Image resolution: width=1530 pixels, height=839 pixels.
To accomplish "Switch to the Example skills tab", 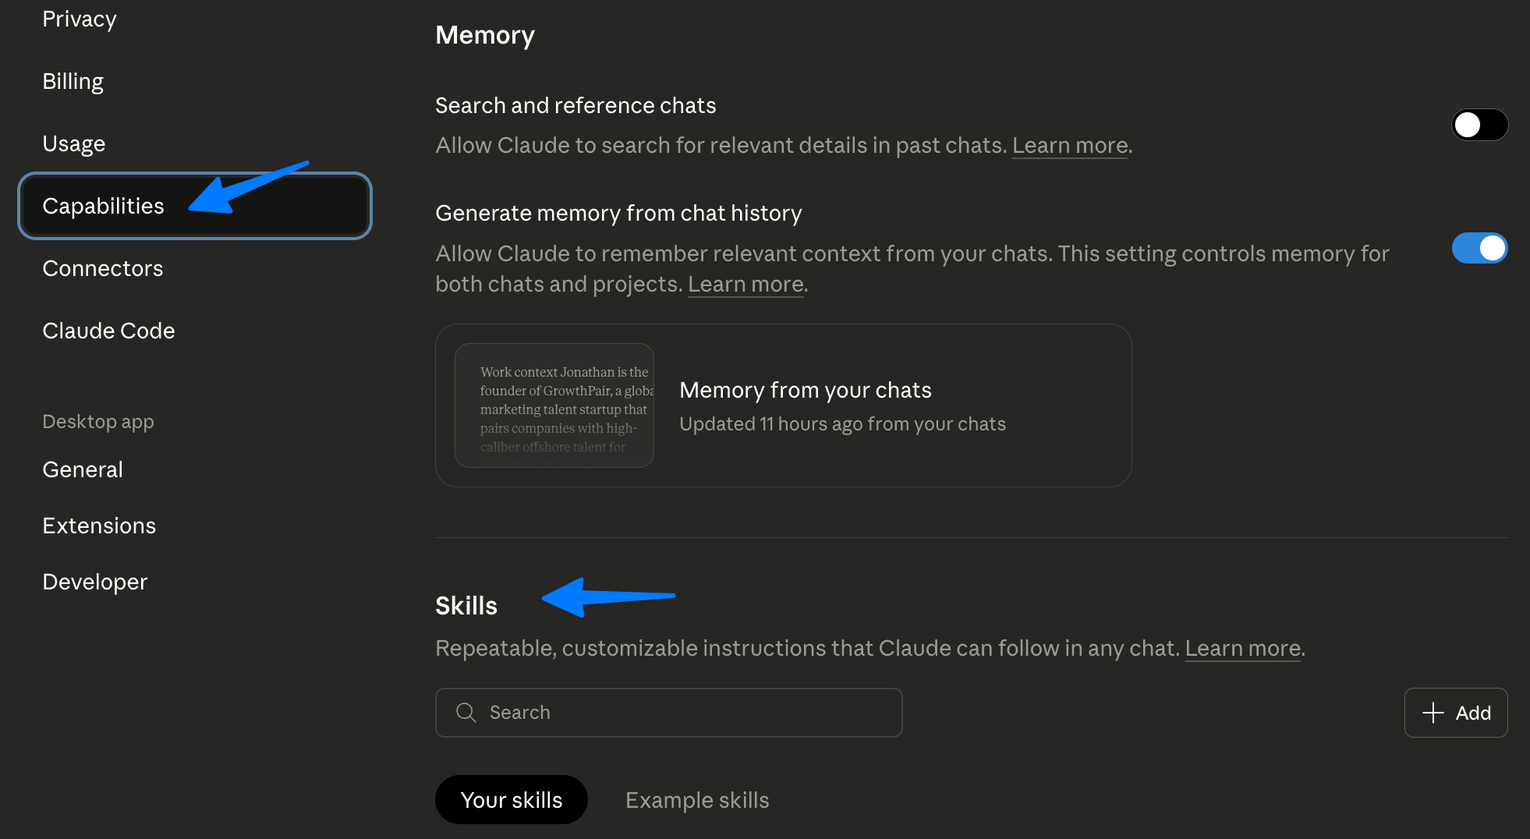I will point(697,800).
